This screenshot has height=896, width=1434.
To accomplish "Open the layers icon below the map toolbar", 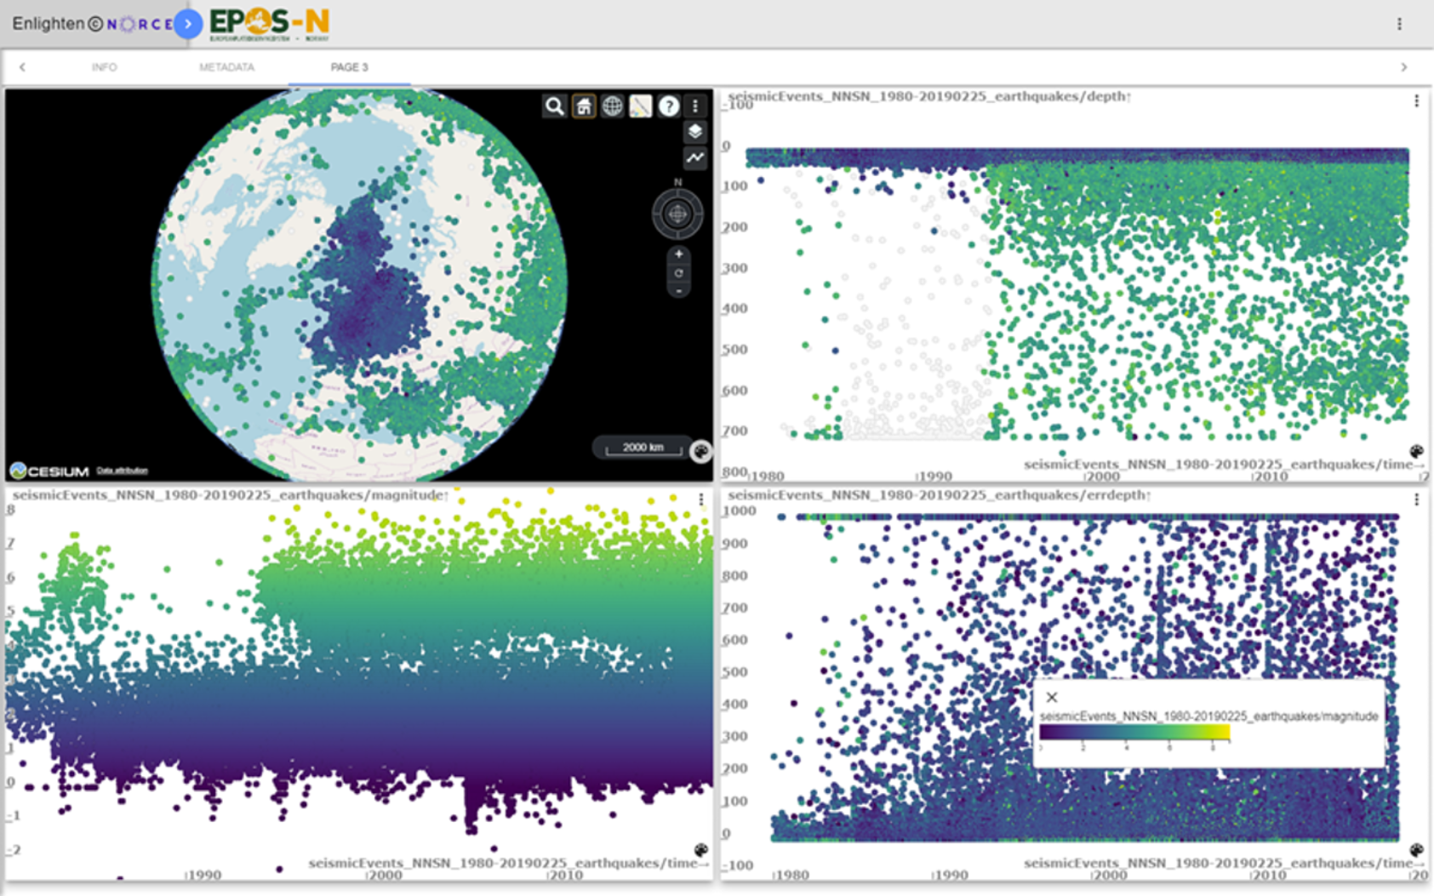I will coord(695,132).
